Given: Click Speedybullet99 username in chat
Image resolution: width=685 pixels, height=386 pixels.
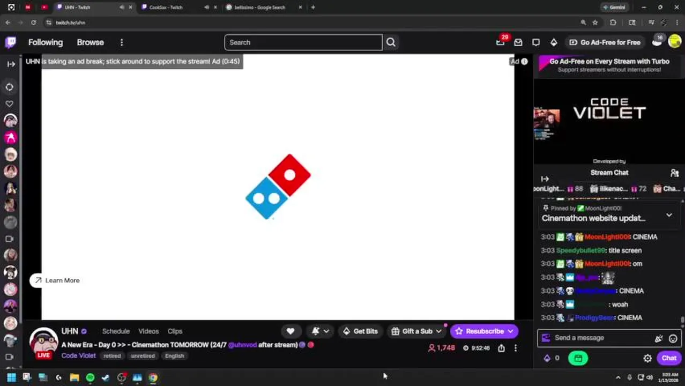Looking at the screenshot, I should (580, 250).
